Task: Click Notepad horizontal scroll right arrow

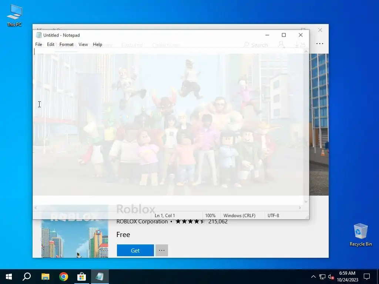Action: [x=300, y=208]
